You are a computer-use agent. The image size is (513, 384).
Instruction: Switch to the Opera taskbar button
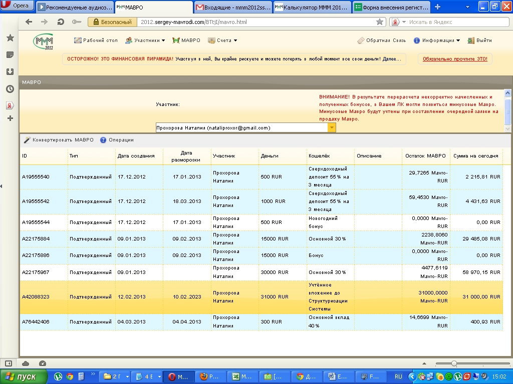tap(179, 377)
